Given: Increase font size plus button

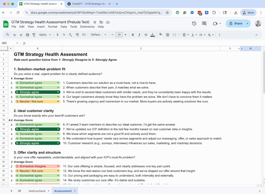Looking at the screenshot, I should 126,35.
